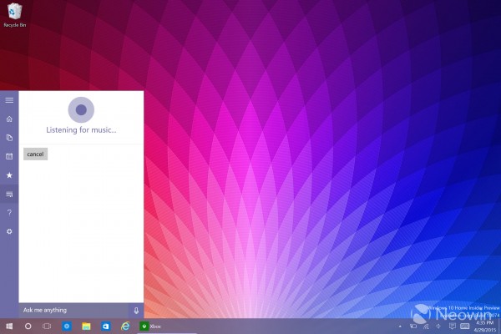Go to Cortana Home
The width and height of the screenshot is (501, 334).
coord(9,119)
